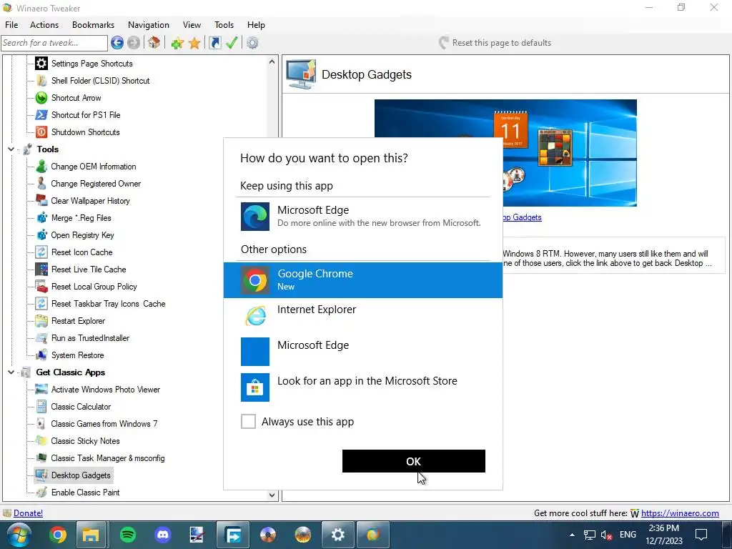
Task: Pick Microsoft Edge under Keep using this app
Action: point(363,216)
